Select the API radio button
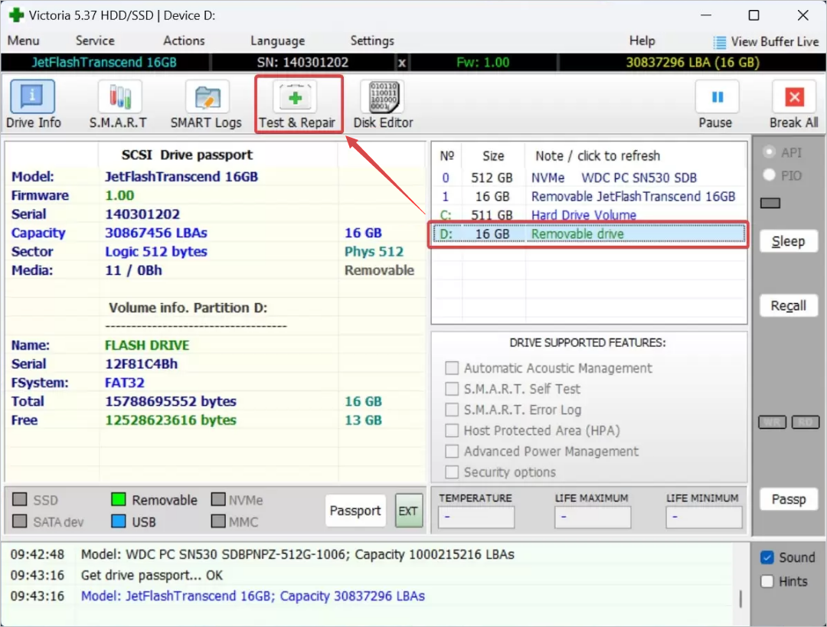This screenshot has height=627, width=827. click(x=769, y=152)
